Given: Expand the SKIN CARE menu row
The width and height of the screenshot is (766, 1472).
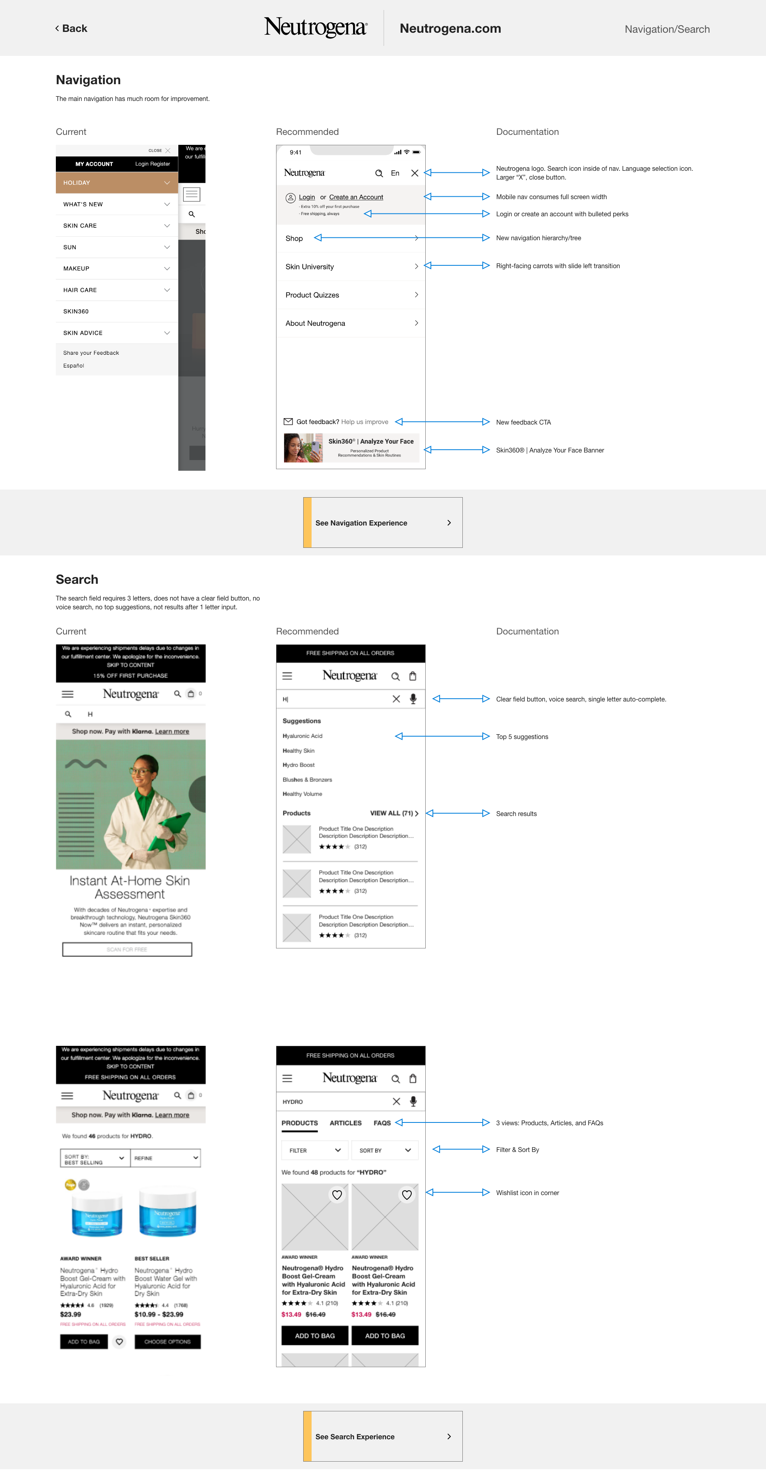Looking at the screenshot, I should coord(117,226).
